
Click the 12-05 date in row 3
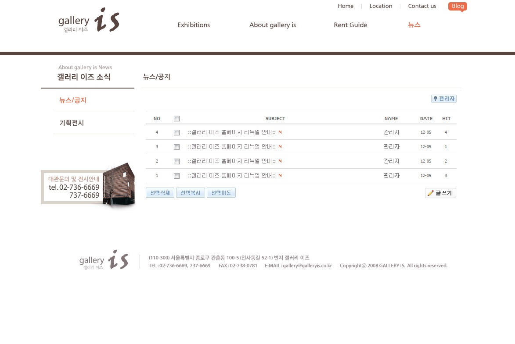[x=426, y=147]
